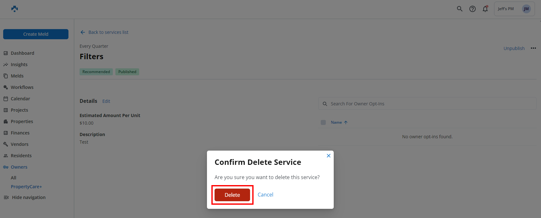Close the Confirm Delete Service dialog
This screenshot has width=541, height=218.
(329, 156)
